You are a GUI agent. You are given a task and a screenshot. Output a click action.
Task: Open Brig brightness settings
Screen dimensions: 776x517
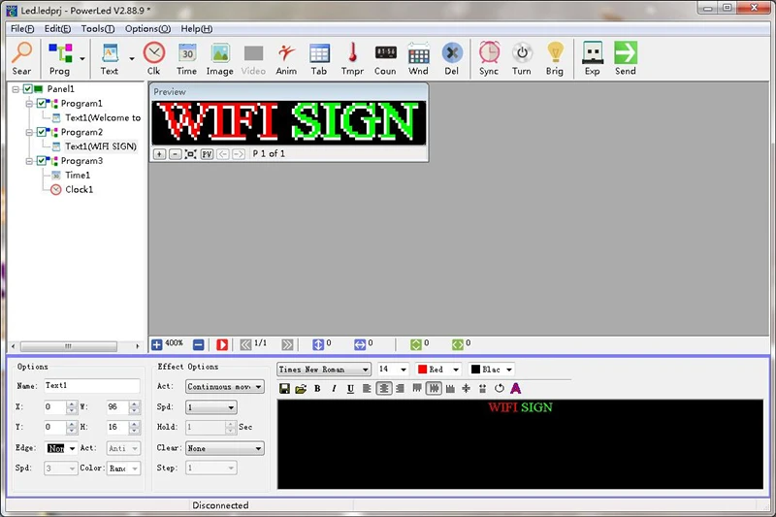(554, 58)
